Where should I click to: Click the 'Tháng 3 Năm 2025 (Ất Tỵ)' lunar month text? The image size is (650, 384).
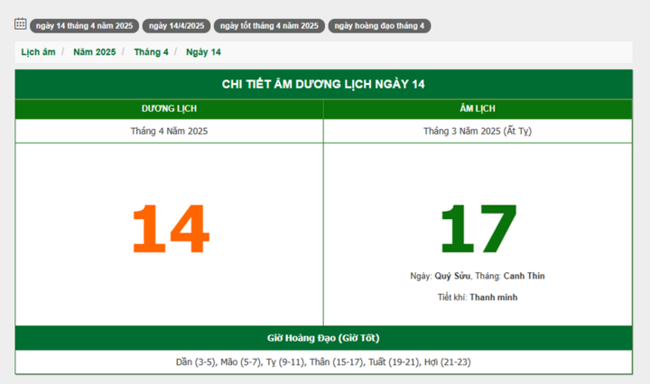pos(478,131)
